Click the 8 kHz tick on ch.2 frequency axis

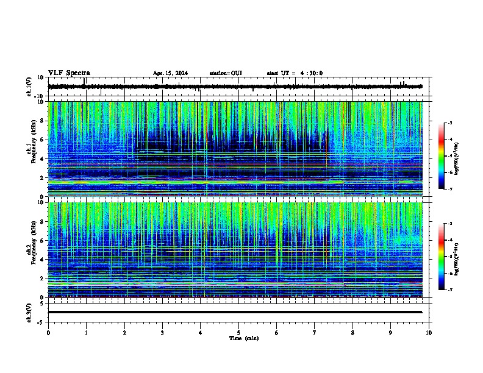coord(42,221)
